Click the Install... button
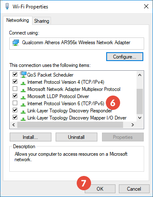The width and height of the screenshot is (153, 197). click(30, 137)
